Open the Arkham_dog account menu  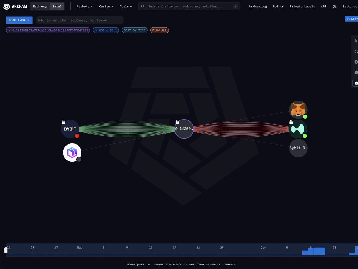tap(258, 7)
